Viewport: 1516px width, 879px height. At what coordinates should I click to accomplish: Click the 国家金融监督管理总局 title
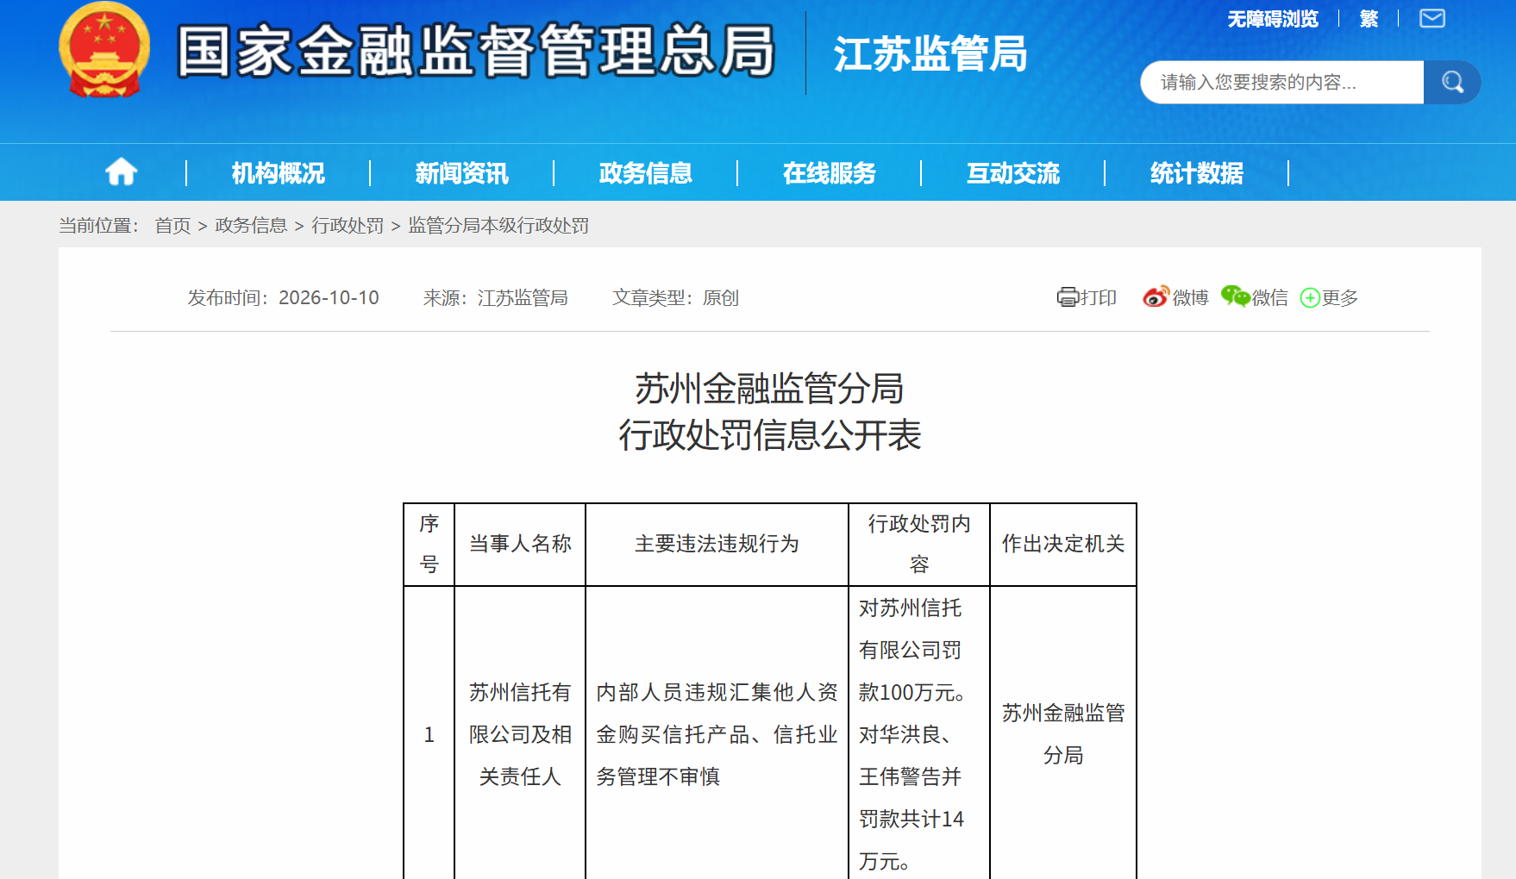pyautogui.click(x=476, y=52)
